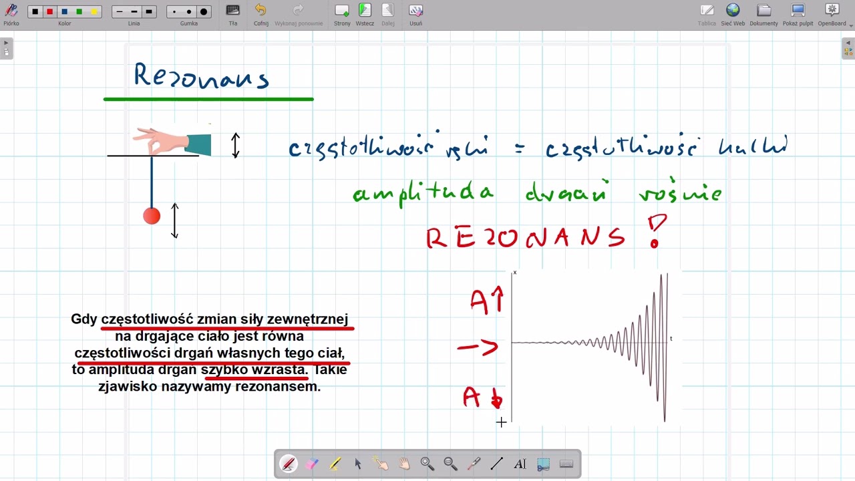This screenshot has height=481, width=855.
Task: Pick the red pen color
Action: point(49,12)
